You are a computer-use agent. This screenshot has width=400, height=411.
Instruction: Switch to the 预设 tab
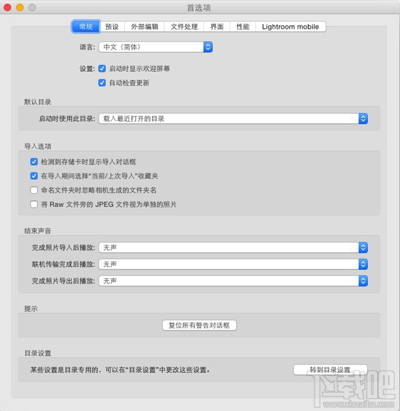click(112, 27)
